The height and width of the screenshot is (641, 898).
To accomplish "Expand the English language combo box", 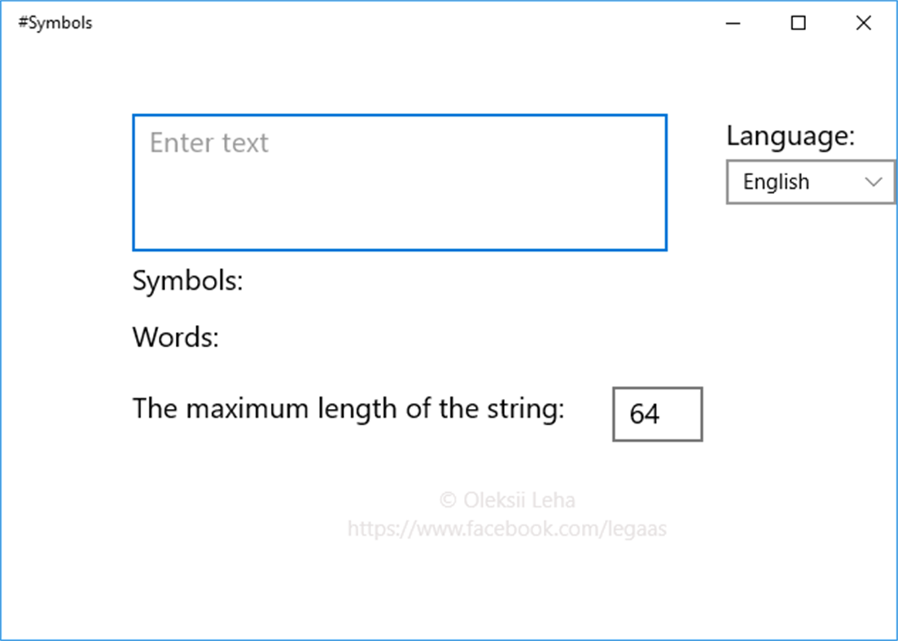I will pyautogui.click(x=809, y=182).
